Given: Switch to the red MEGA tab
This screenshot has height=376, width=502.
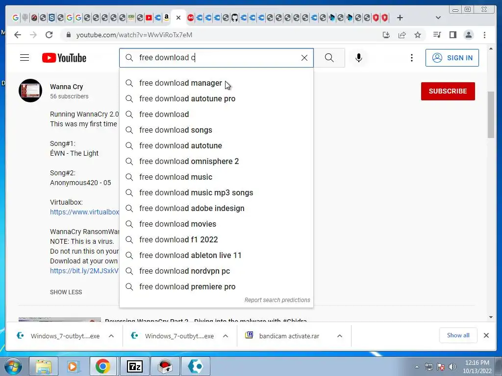Looking at the screenshot, I should pos(191,18).
